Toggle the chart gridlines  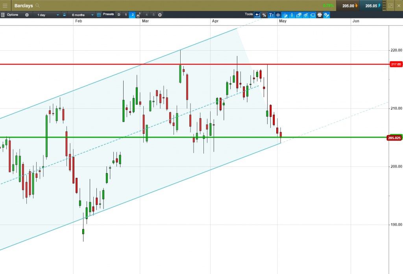point(278,15)
